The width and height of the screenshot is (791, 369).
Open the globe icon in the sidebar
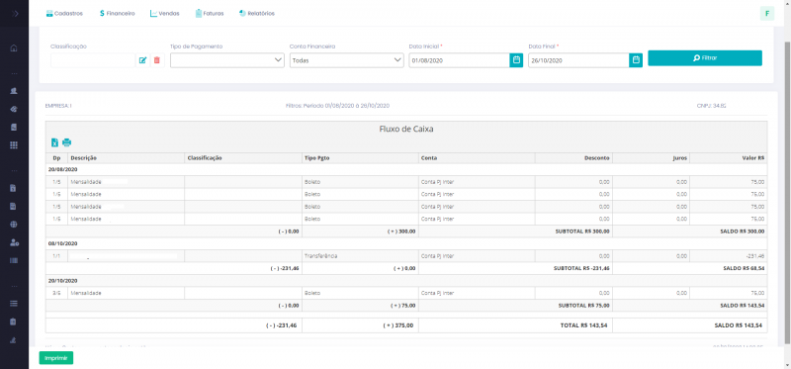[x=14, y=225]
